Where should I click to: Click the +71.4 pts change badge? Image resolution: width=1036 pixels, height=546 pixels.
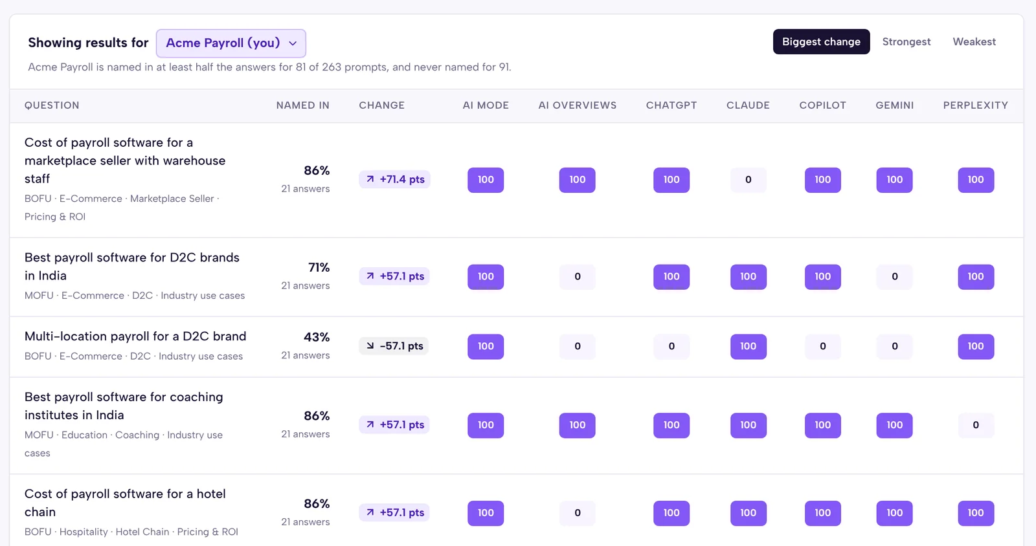pyautogui.click(x=394, y=179)
